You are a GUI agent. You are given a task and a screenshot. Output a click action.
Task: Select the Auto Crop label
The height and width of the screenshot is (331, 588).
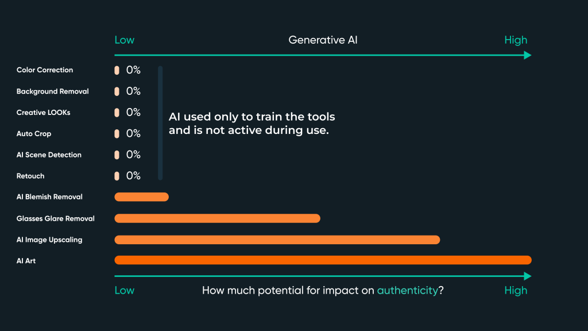point(34,133)
